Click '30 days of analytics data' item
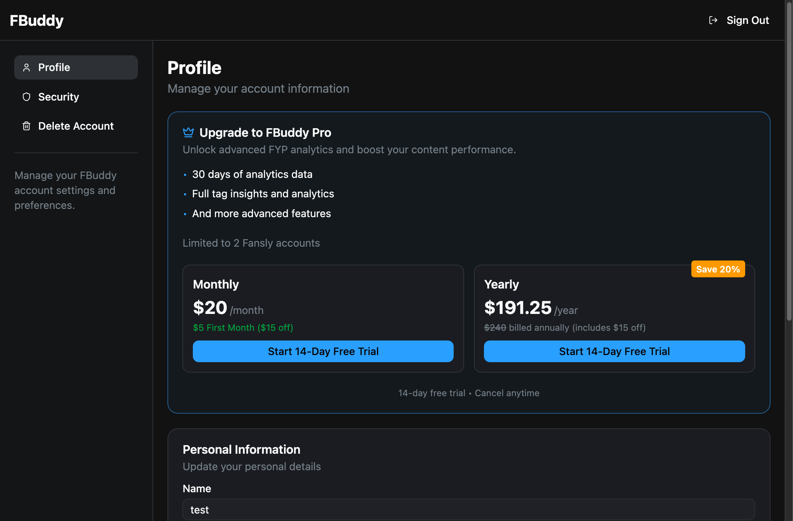Screen dimensions: 793x521 click(252, 174)
